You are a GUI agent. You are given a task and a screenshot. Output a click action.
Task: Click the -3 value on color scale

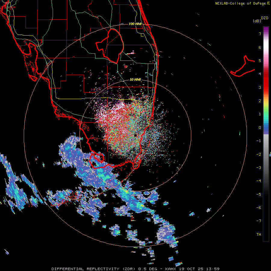tap(259, 168)
